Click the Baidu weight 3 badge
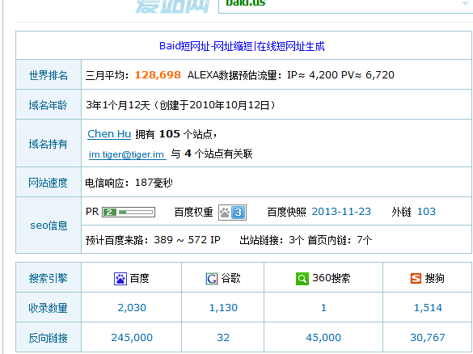This screenshot has width=473, height=354. [x=232, y=213]
